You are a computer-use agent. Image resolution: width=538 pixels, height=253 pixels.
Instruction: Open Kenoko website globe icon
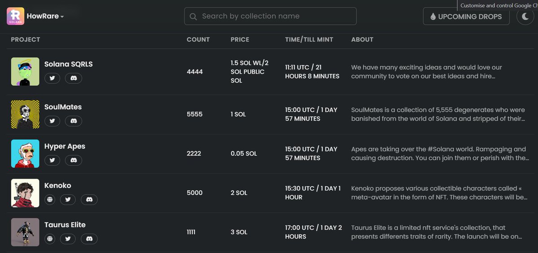(x=50, y=200)
